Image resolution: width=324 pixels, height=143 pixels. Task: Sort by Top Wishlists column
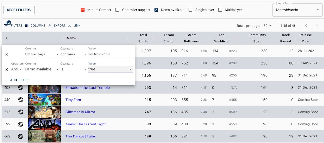tap(221, 38)
